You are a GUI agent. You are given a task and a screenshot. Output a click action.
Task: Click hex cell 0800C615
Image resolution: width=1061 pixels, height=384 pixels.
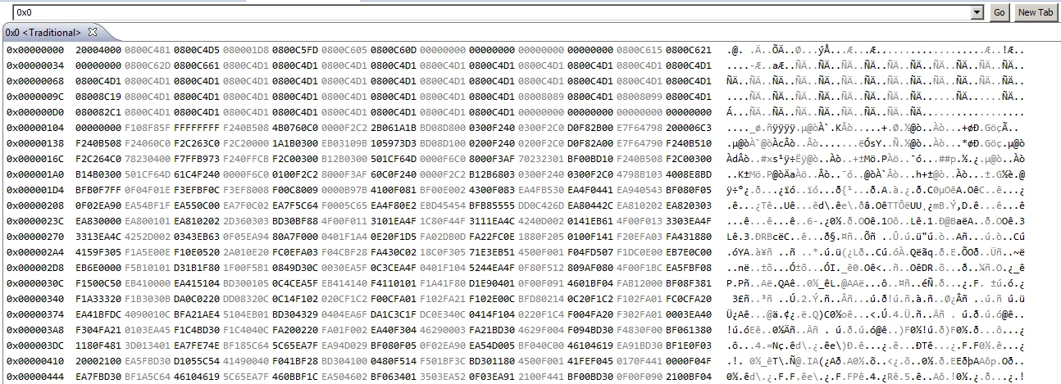click(x=639, y=50)
